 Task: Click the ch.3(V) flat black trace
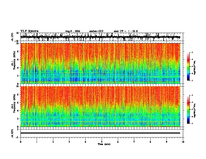point(100,133)
